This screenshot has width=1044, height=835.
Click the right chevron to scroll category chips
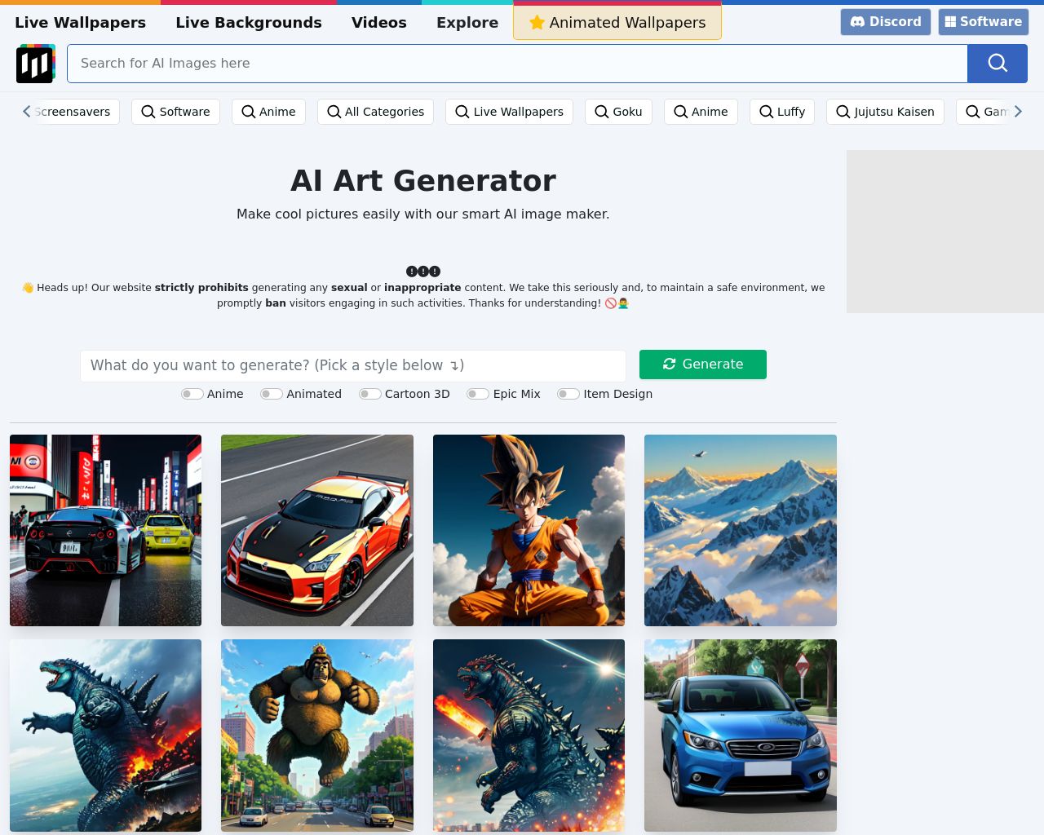click(x=1018, y=111)
